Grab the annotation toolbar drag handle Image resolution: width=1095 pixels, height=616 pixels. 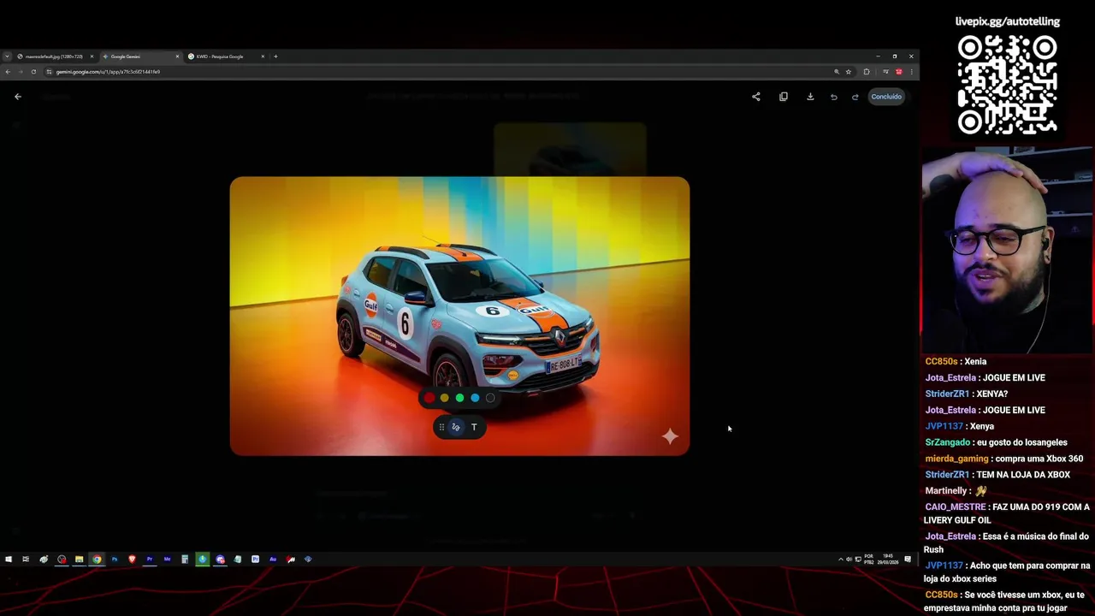click(441, 427)
